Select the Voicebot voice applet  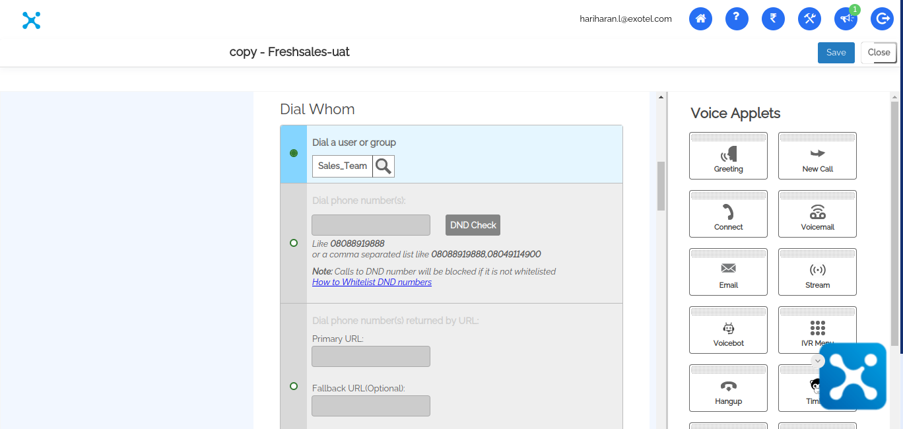point(728,330)
